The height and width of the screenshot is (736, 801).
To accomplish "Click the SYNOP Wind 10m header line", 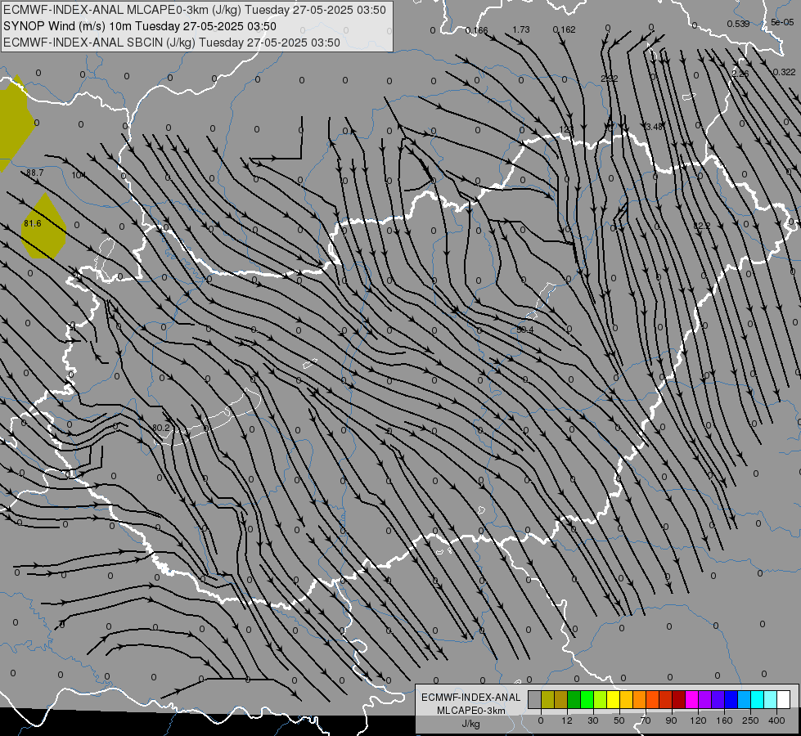I will 139,26.
